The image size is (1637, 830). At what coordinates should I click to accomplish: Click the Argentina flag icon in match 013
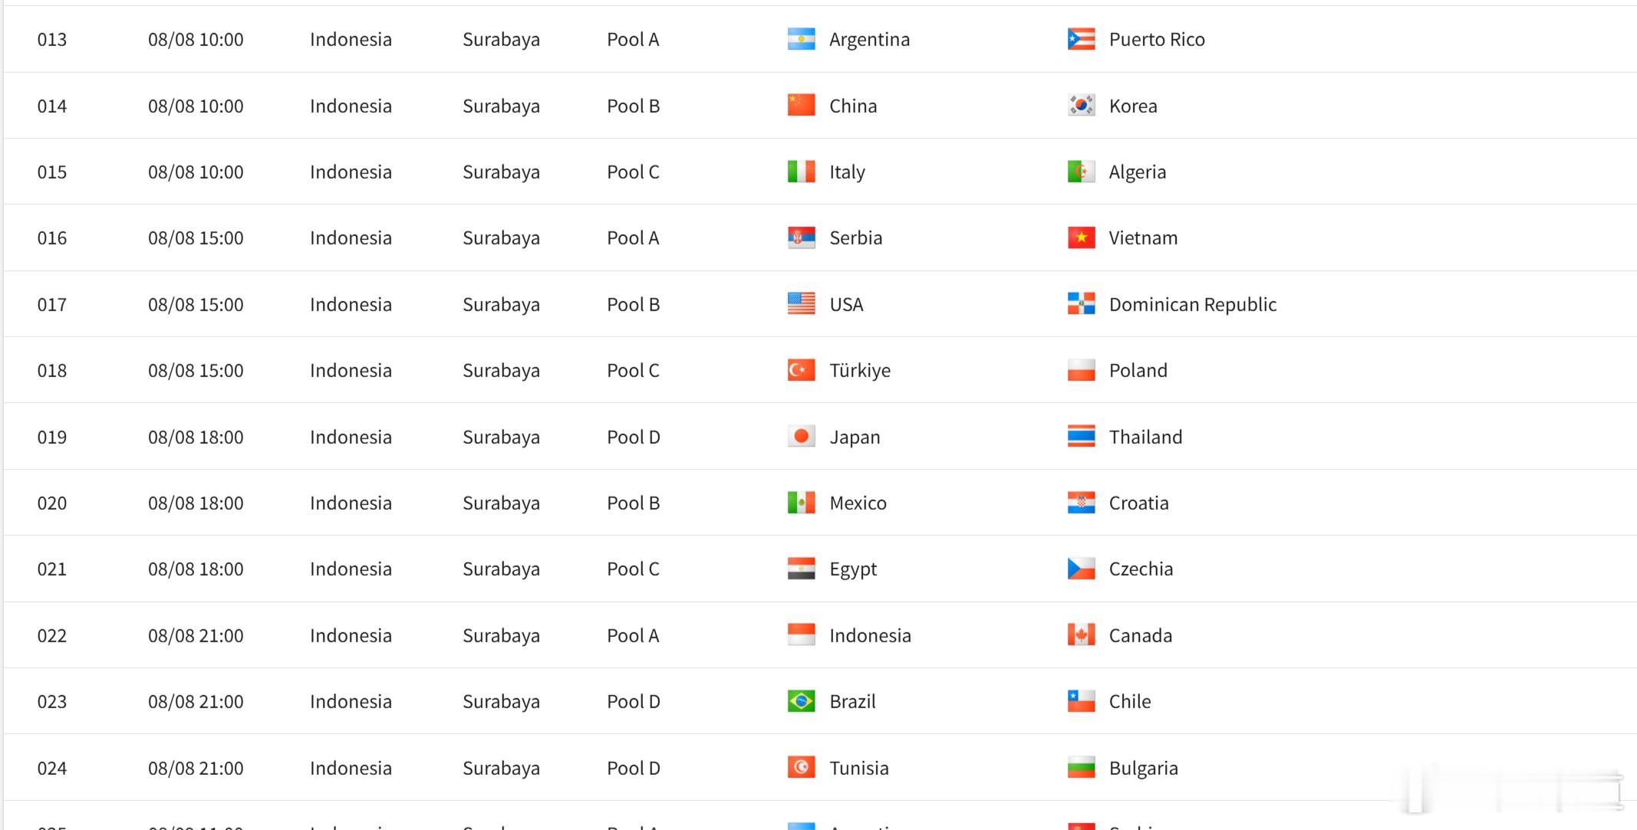pos(801,39)
